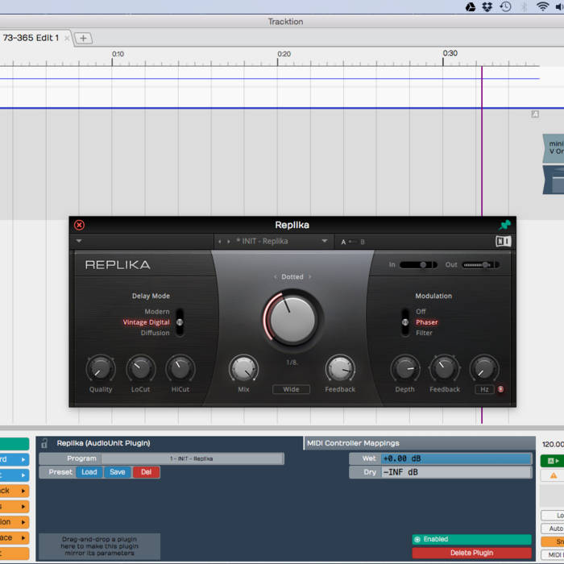Click the red sync indicator next to Hz
564x564 pixels.
(500, 389)
